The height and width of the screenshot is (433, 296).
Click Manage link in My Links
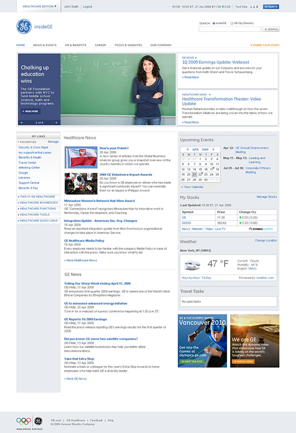(53, 141)
